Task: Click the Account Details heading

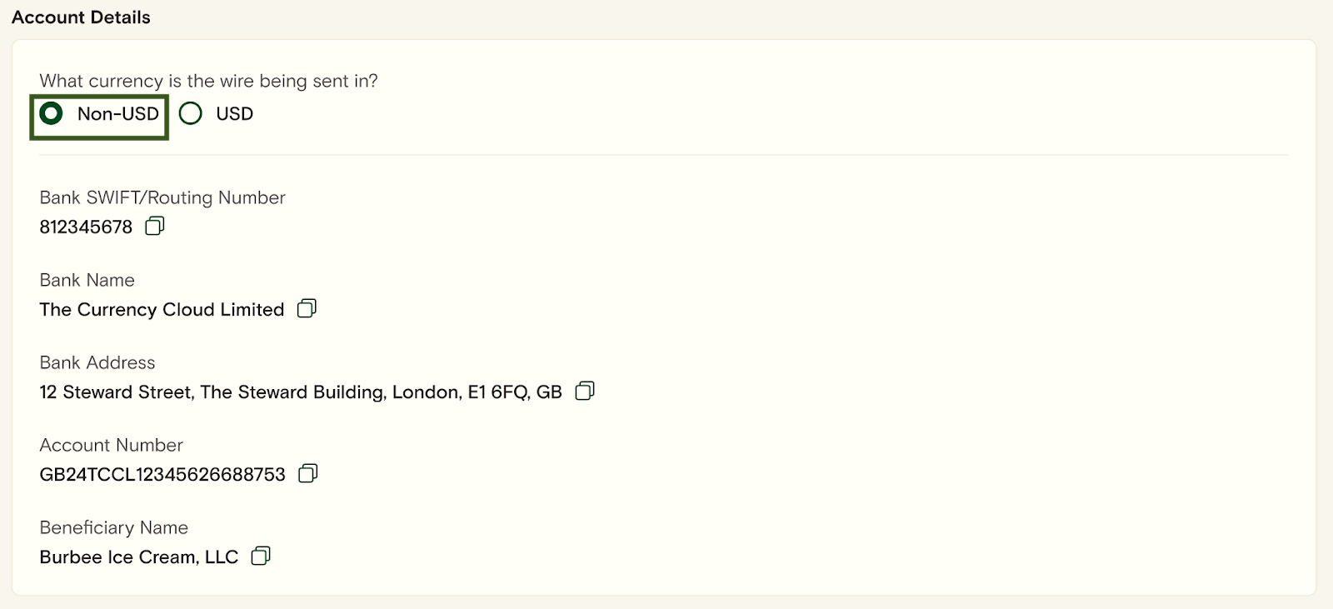Action: click(81, 17)
